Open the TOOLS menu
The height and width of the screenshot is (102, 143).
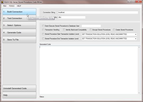click(x=12, y=6)
